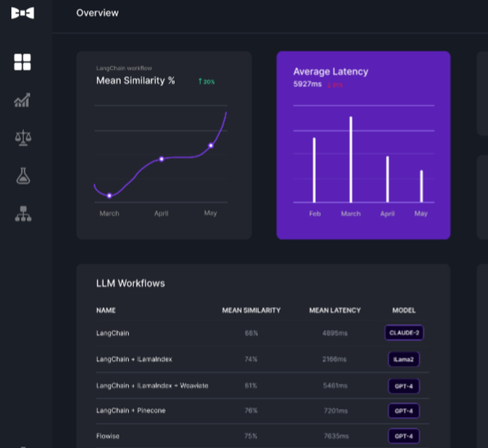The height and width of the screenshot is (448, 488).
Task: Select the March data point on line chart
Action: (x=109, y=195)
